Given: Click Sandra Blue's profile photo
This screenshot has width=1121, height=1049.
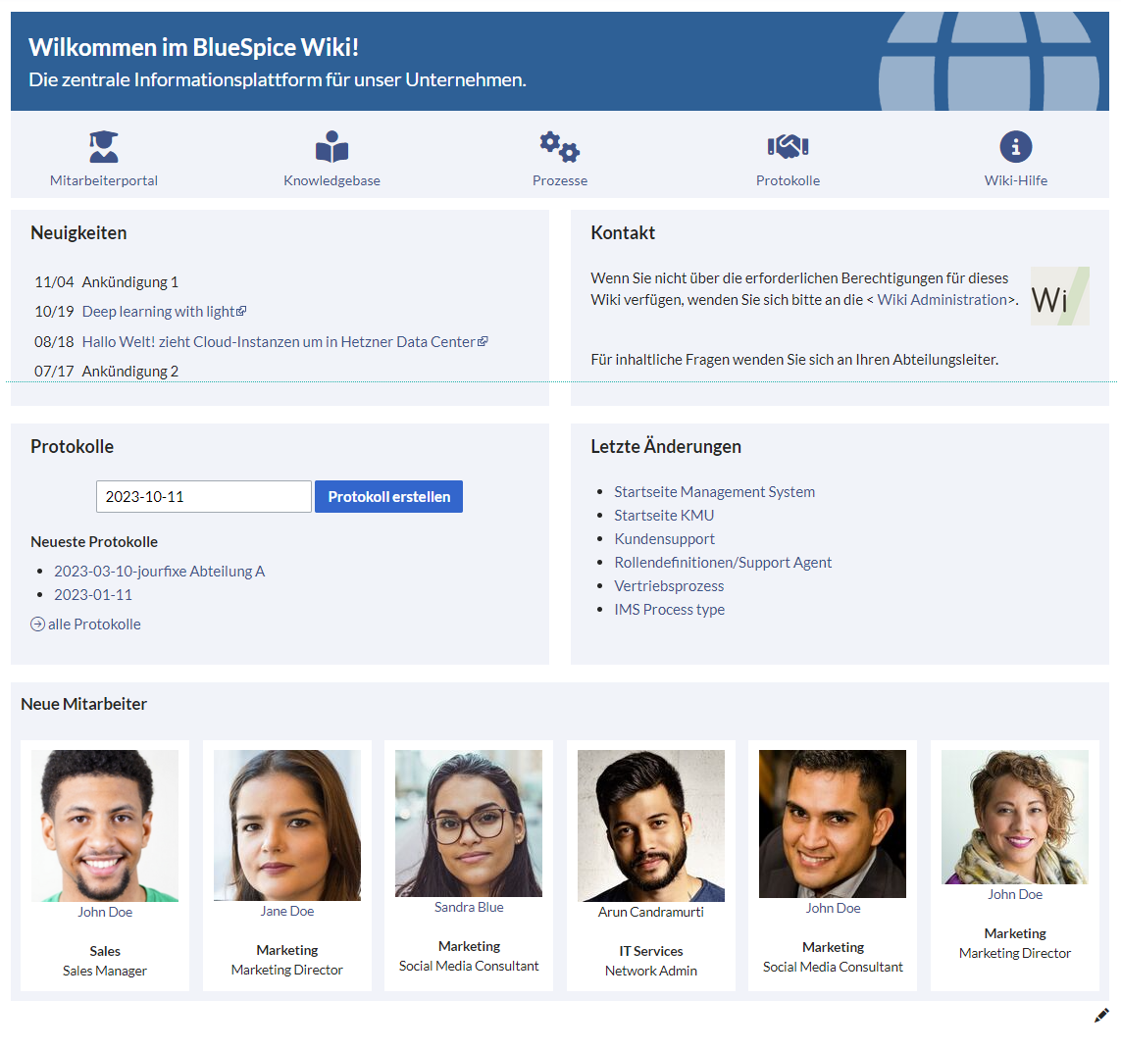Looking at the screenshot, I should (469, 824).
